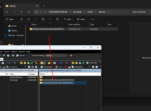Open the Queue dropdown in WinSCP
This screenshot has width=151, height=111.
22,55
